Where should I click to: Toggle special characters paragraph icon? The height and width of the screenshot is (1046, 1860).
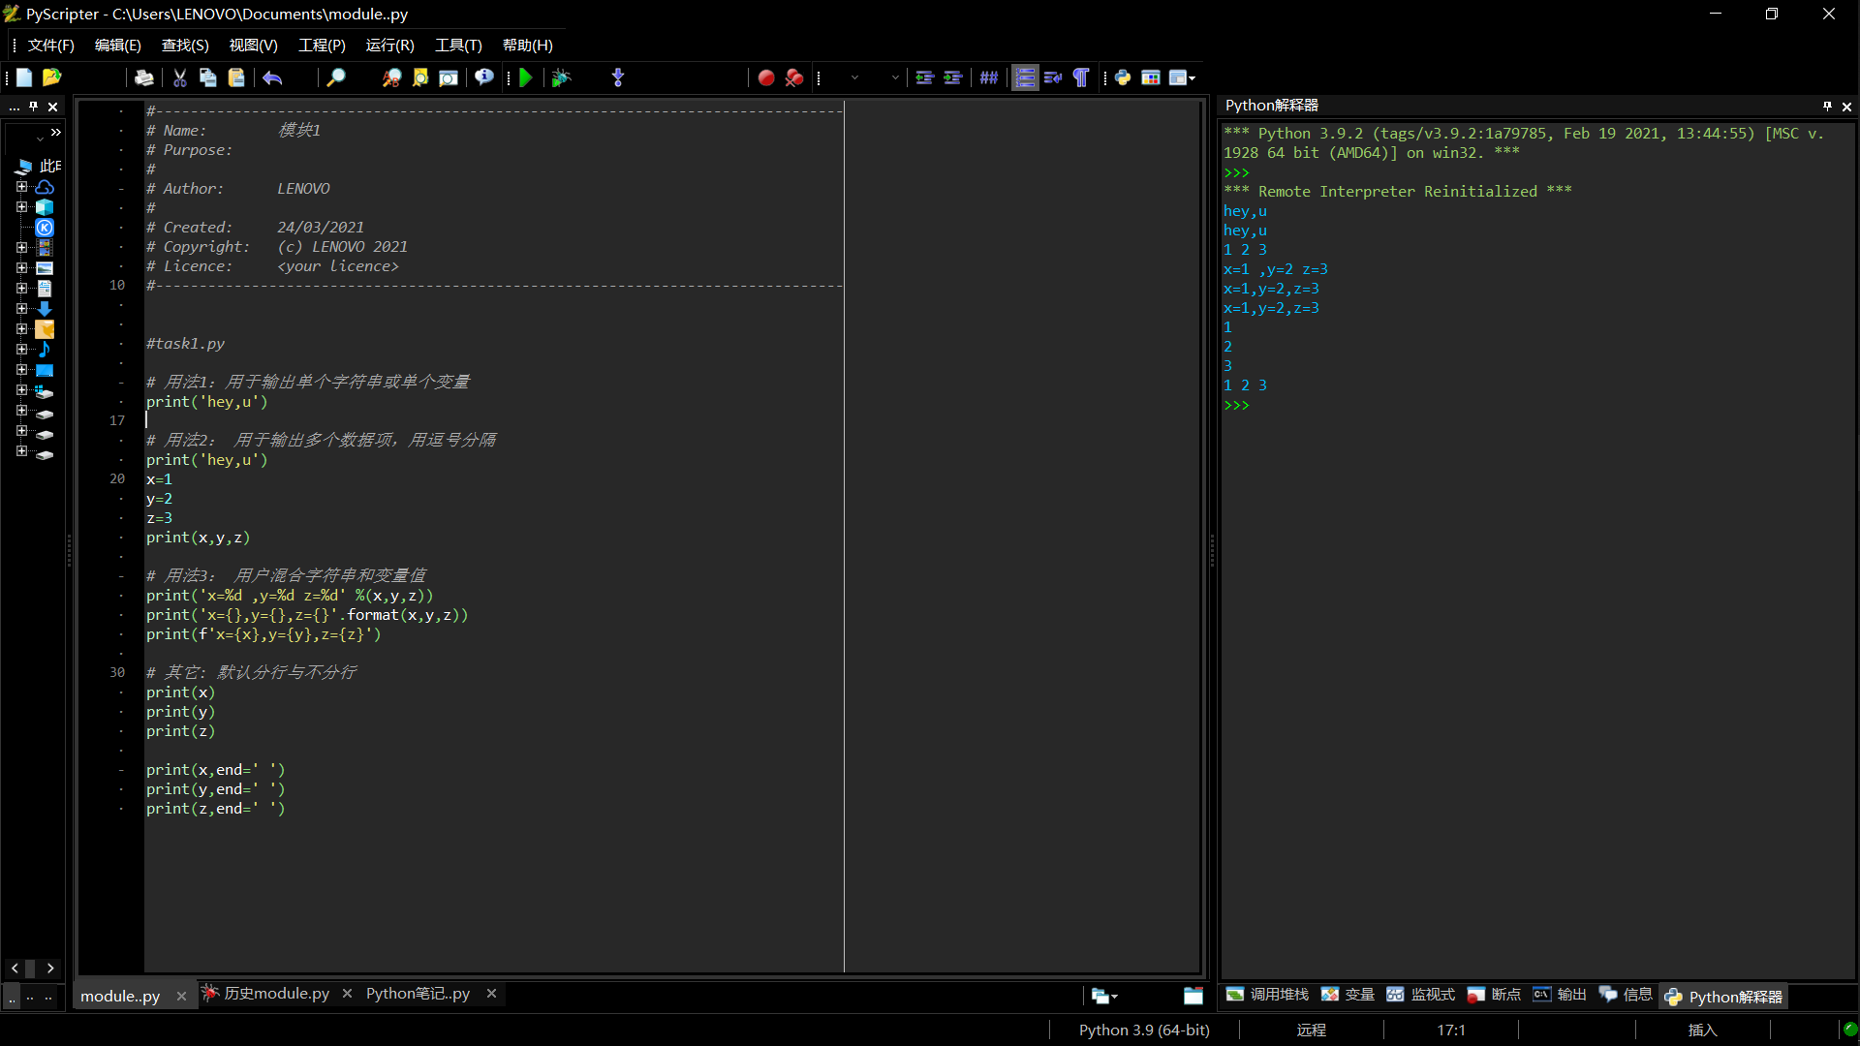(x=1081, y=78)
